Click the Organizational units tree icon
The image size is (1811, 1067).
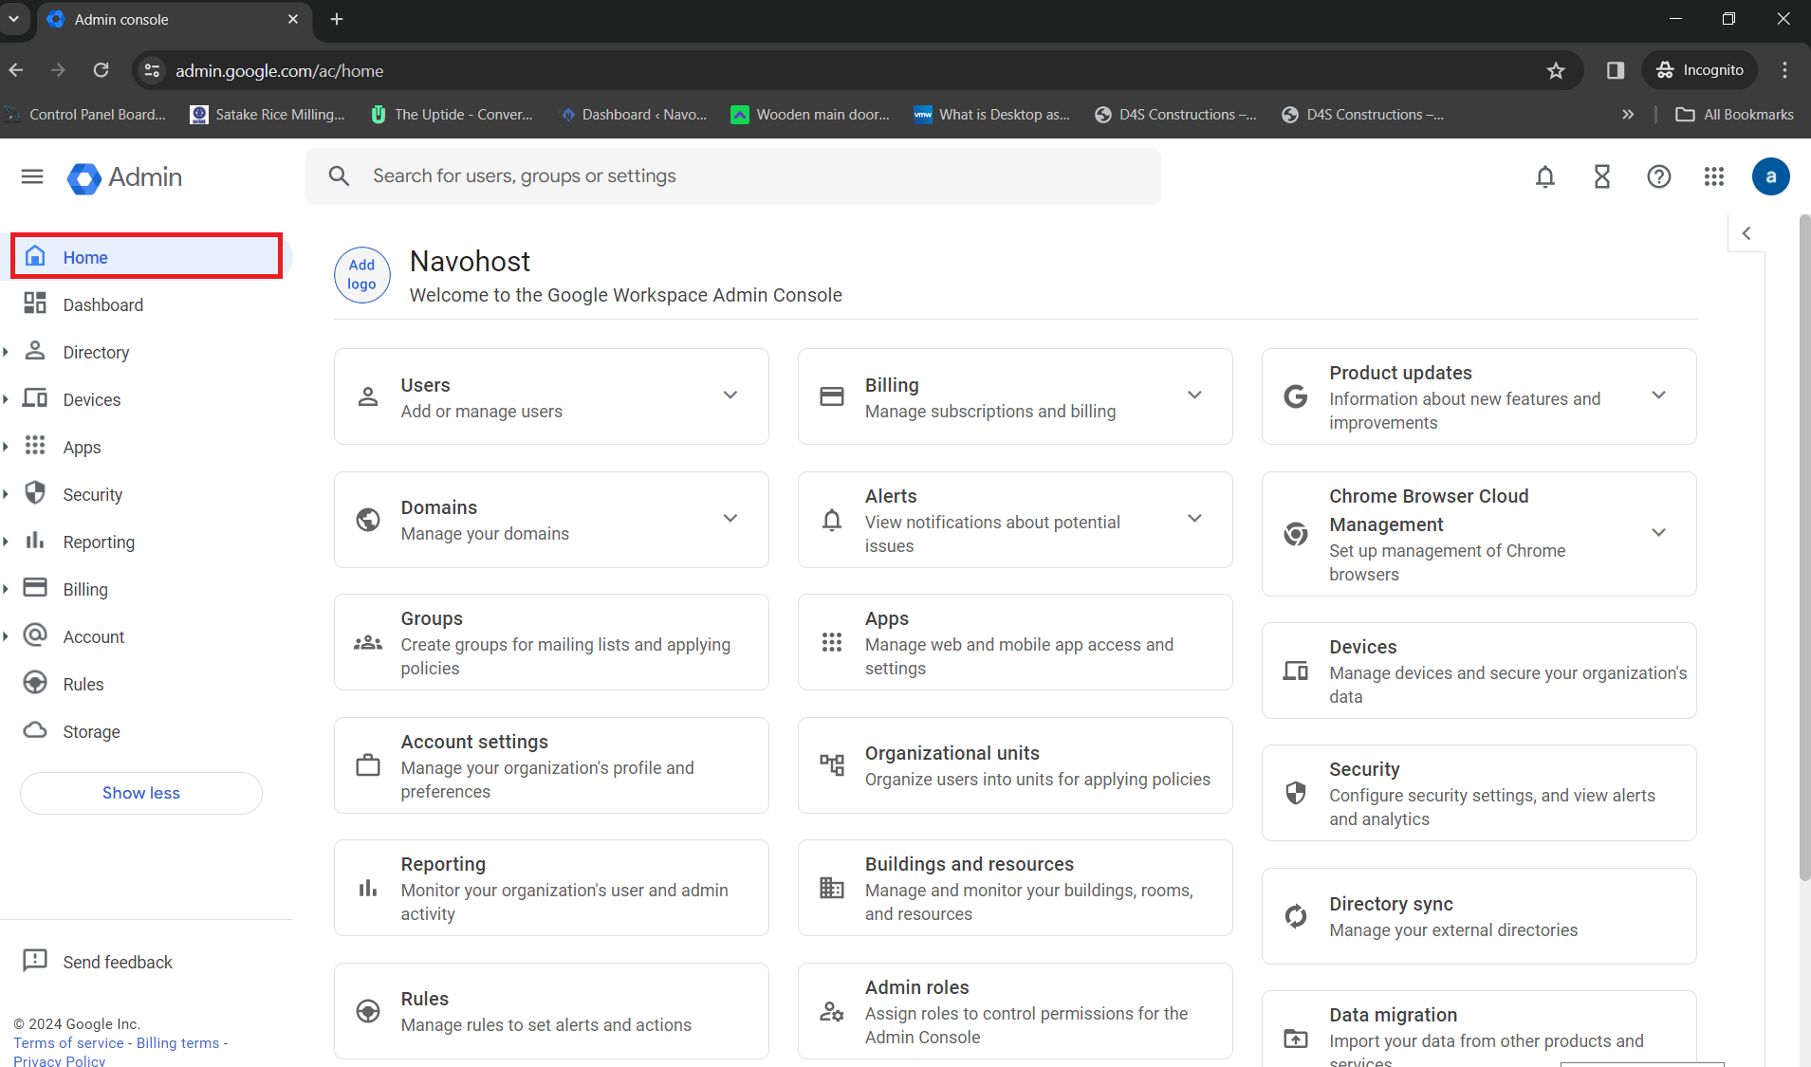coord(832,765)
